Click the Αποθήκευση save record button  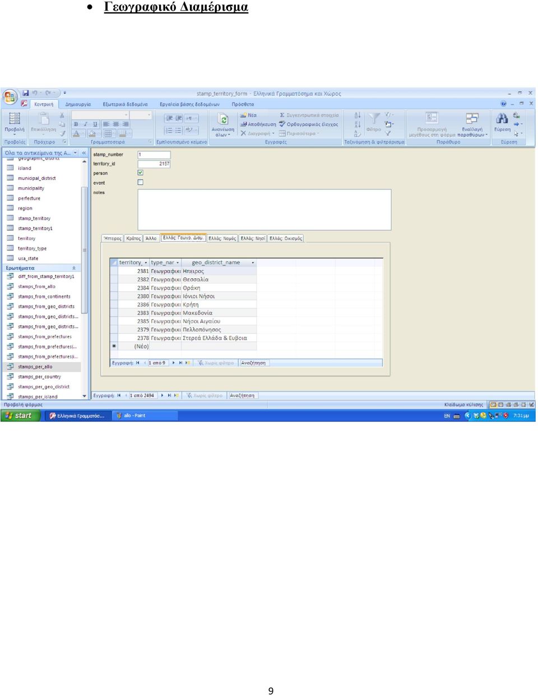[258, 124]
